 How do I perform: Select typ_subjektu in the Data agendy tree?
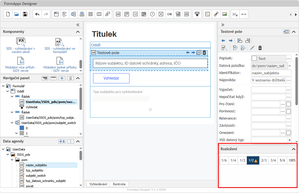point(35,170)
